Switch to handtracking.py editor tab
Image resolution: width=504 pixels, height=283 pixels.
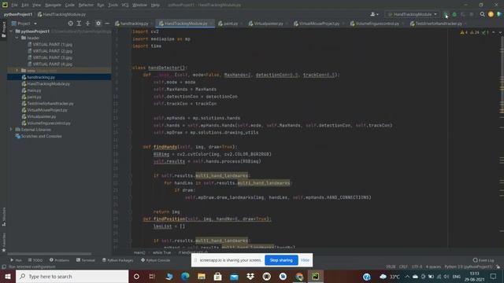pyautogui.click(x=132, y=24)
